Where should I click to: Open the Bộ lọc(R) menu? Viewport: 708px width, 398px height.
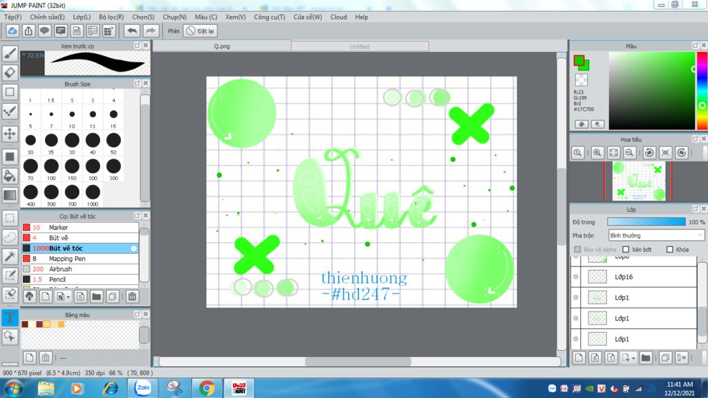click(111, 17)
